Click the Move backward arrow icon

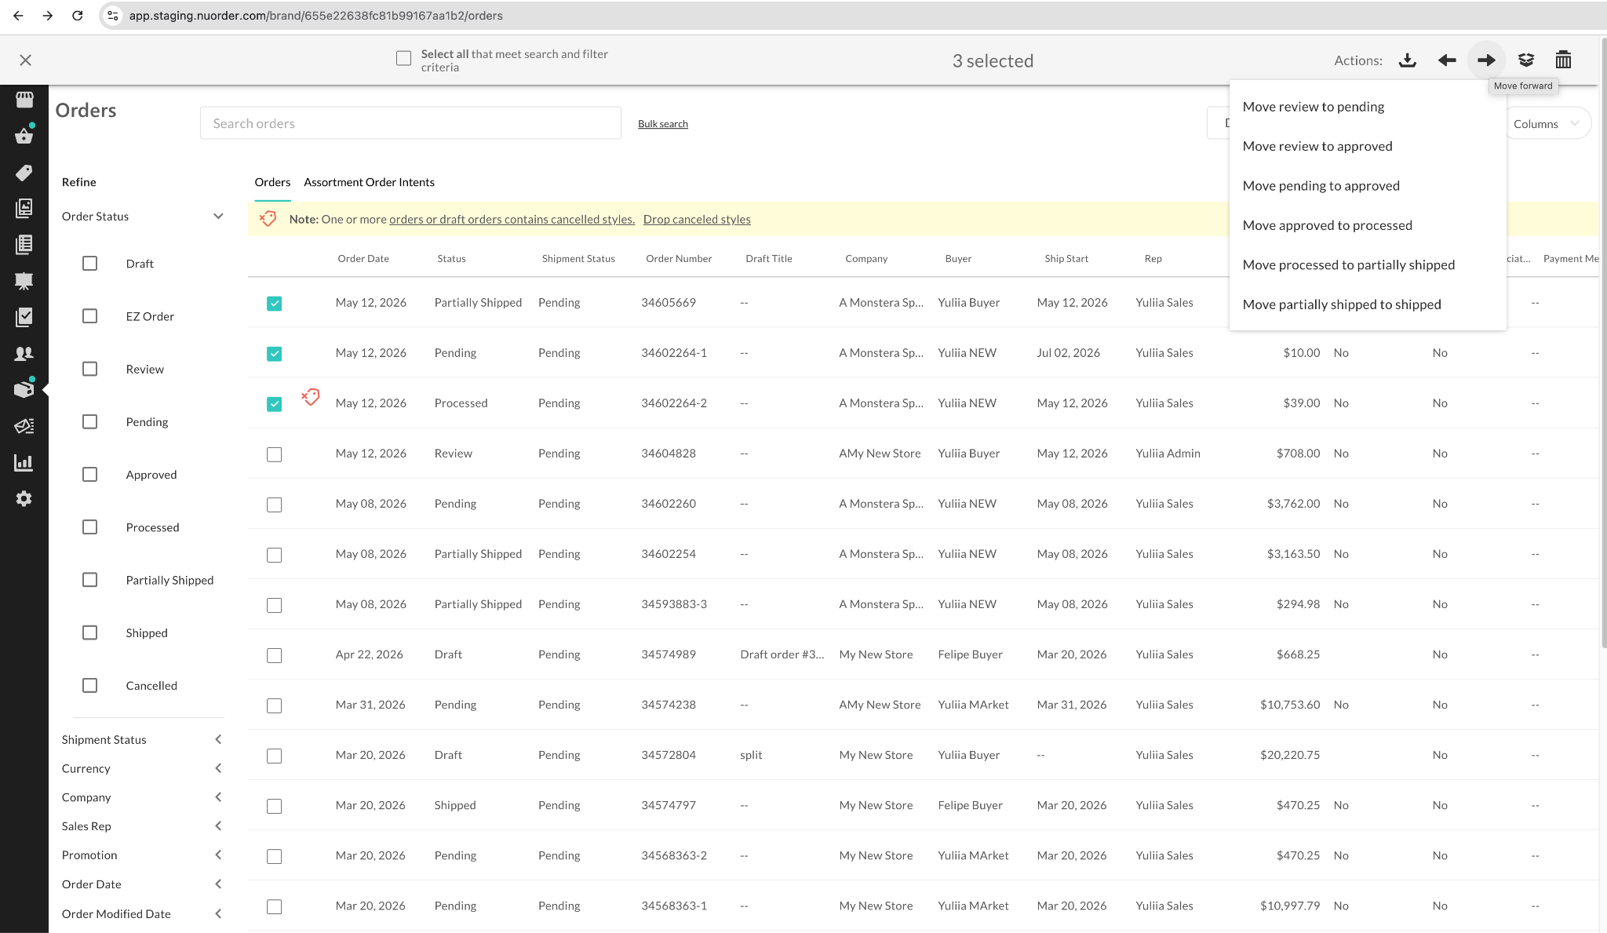(1447, 60)
